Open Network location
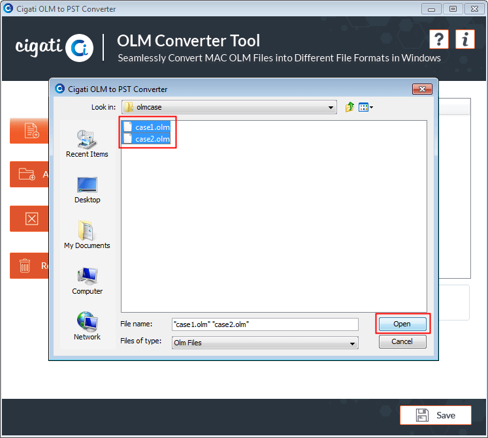This screenshot has height=438, width=488. click(87, 326)
